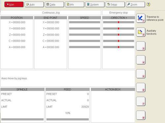Click A value in POSITION column
Viewport: 165px width, 123px height.
coord(17,47)
